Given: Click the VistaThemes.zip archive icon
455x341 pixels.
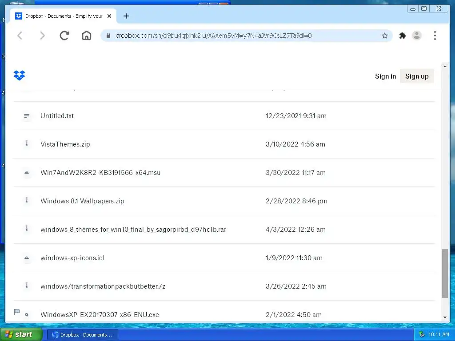Looking at the screenshot, I should (26, 143).
